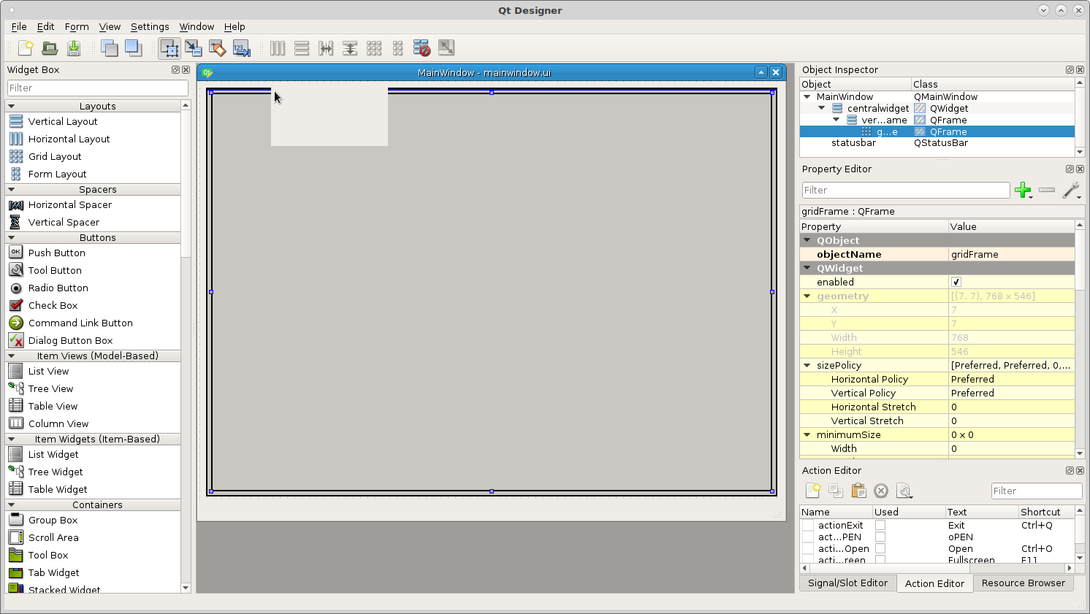The width and height of the screenshot is (1090, 614).
Task: Click the Adjust Size toolbar icon
Action: pyautogui.click(x=446, y=48)
